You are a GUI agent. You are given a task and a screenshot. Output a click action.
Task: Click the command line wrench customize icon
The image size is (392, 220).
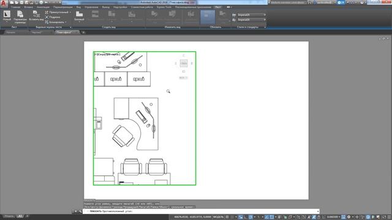click(x=80, y=211)
